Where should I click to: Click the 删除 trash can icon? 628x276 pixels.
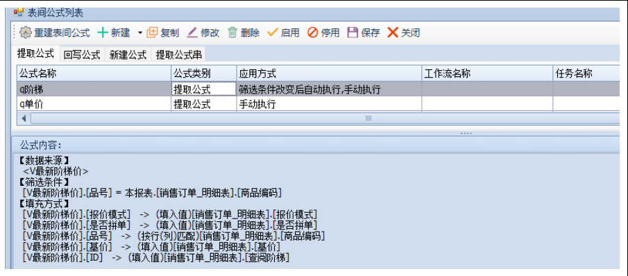(232, 33)
